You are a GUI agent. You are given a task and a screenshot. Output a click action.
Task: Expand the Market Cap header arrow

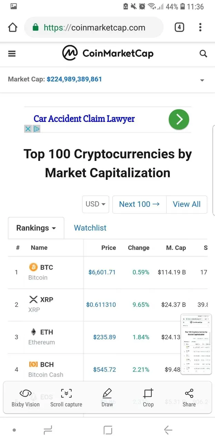pos(202,80)
